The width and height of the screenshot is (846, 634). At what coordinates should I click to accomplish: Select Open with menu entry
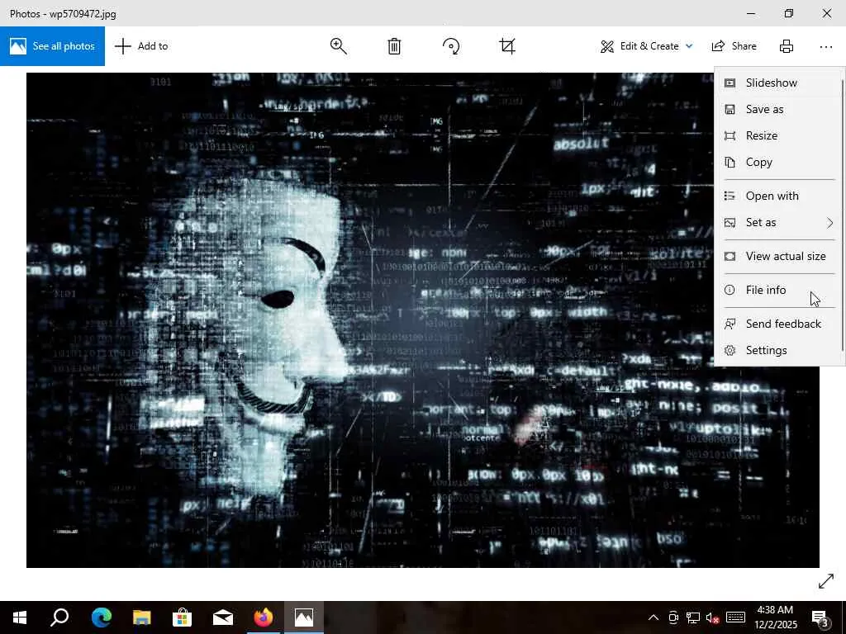pyautogui.click(x=777, y=196)
